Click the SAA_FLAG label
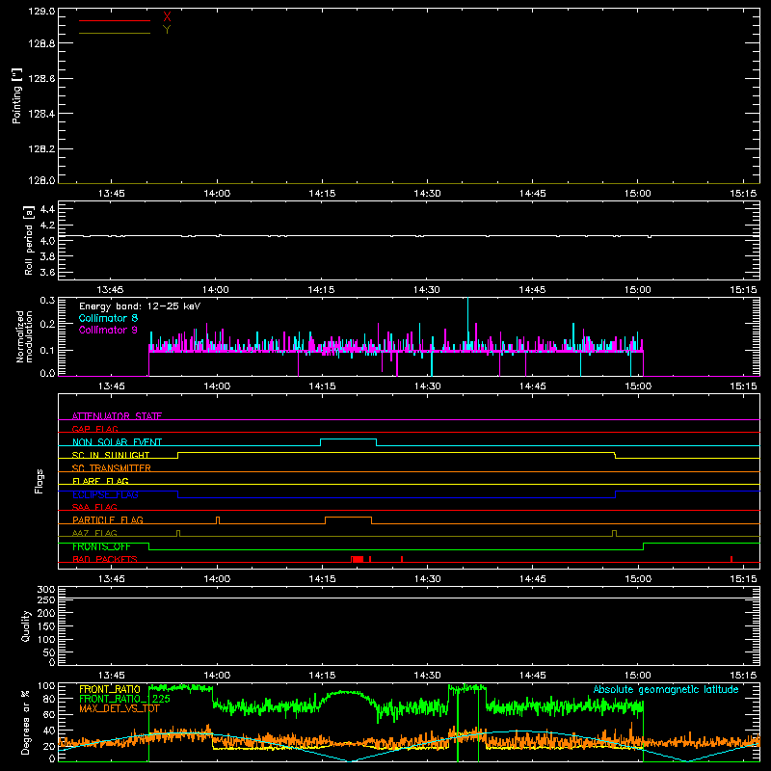This screenshot has height=771, width=771. pos(94,507)
